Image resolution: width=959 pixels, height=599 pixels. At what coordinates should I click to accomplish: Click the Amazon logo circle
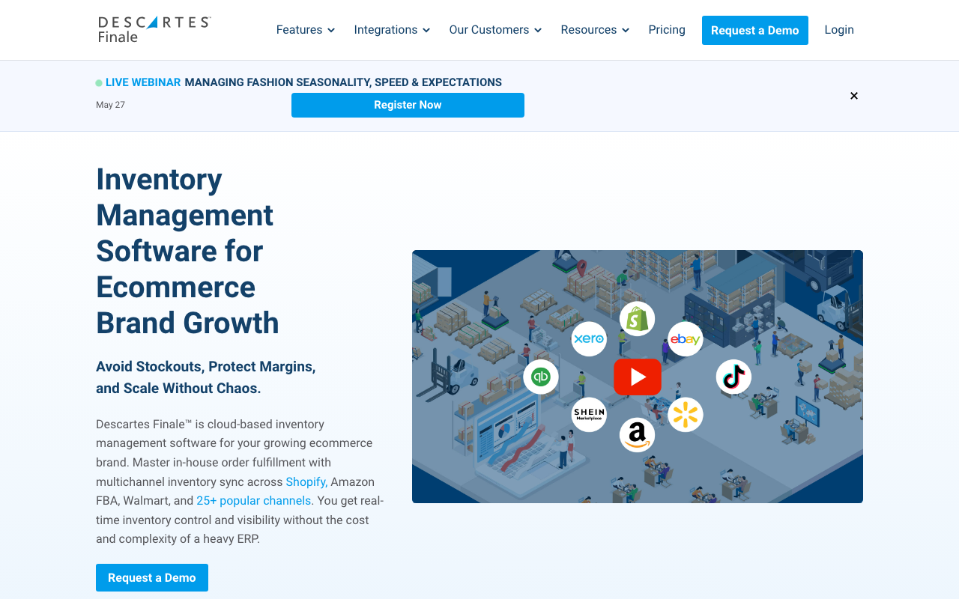(x=638, y=434)
